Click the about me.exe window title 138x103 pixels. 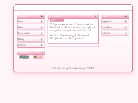click(54, 16)
